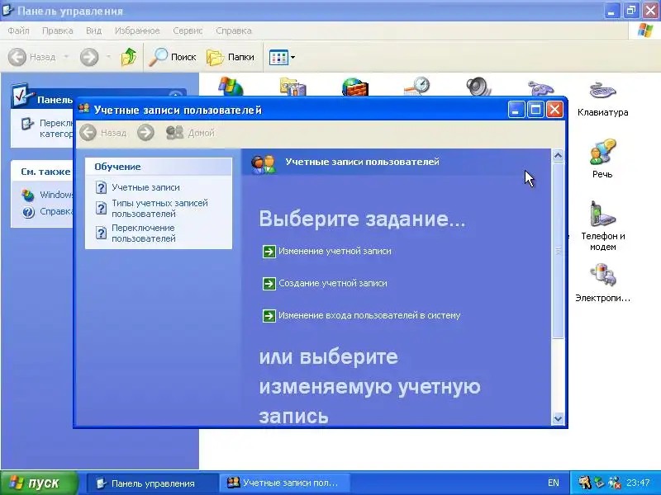Select Изменение учетной записи task
Screen dimensions: 661x495
[335, 252]
